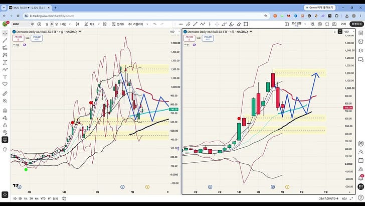Open the candlestick chart type selector
Image resolution: width=365 pixels, height=206 pixels.
tap(78, 24)
